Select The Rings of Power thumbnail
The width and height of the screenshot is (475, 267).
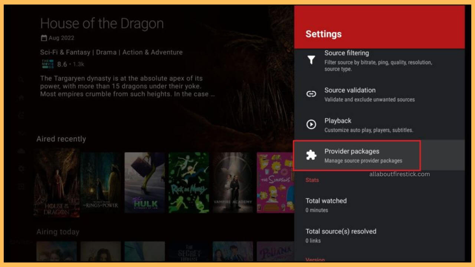pyautogui.click(x=100, y=182)
